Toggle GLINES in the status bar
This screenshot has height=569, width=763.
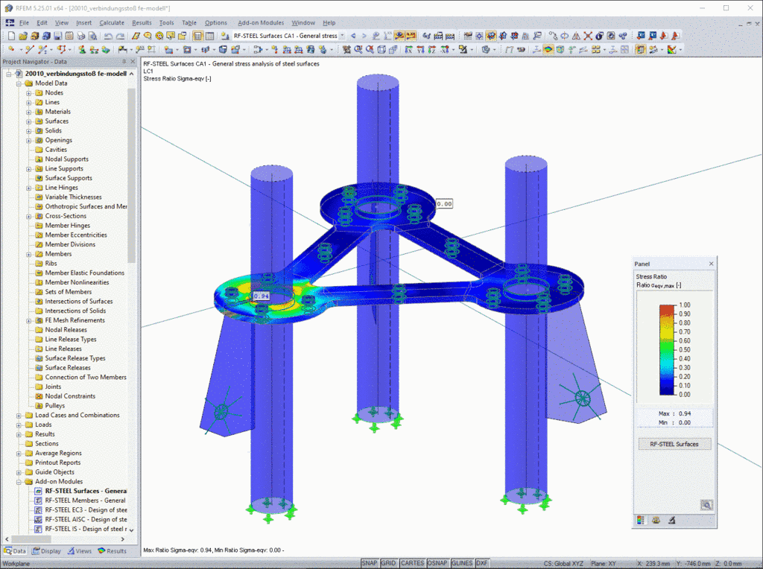(x=462, y=563)
